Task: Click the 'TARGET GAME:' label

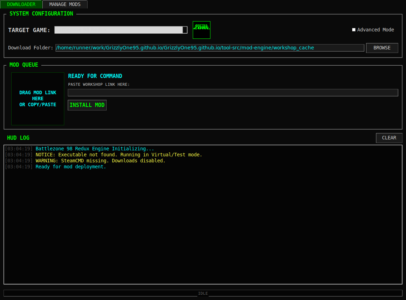Action: click(x=29, y=30)
